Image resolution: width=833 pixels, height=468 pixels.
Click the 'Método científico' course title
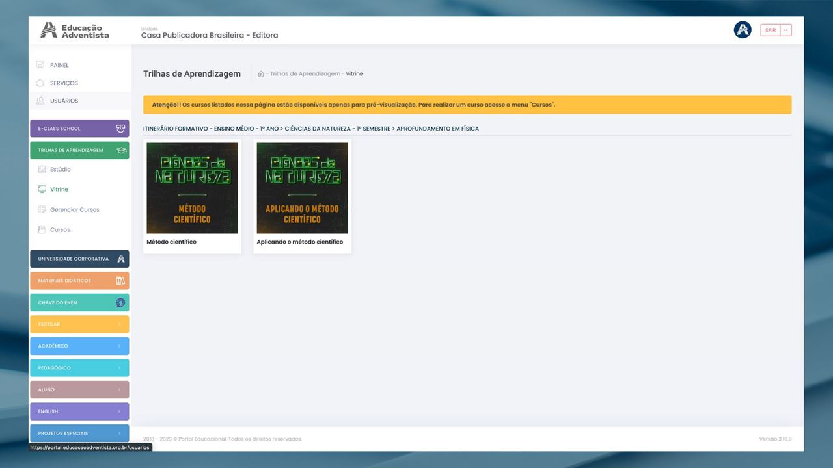pyautogui.click(x=171, y=242)
